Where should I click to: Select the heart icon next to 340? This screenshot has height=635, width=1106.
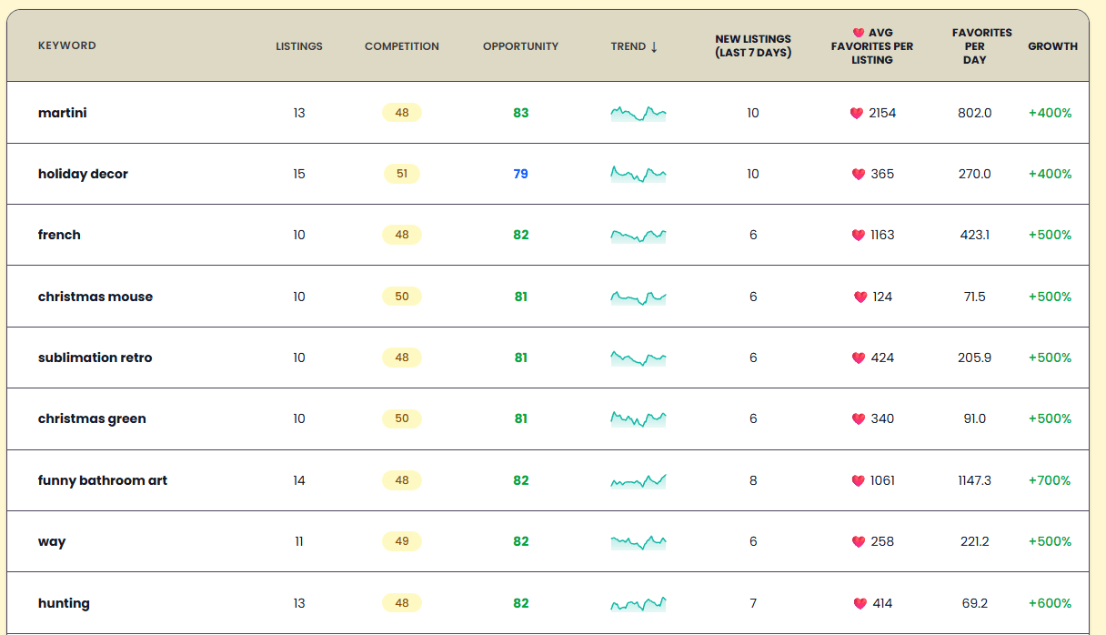tap(859, 418)
